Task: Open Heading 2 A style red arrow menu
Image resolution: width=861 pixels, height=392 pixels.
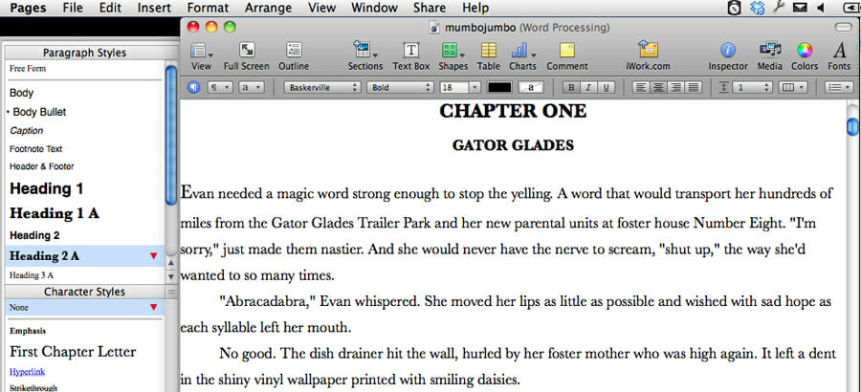Action: tap(153, 256)
